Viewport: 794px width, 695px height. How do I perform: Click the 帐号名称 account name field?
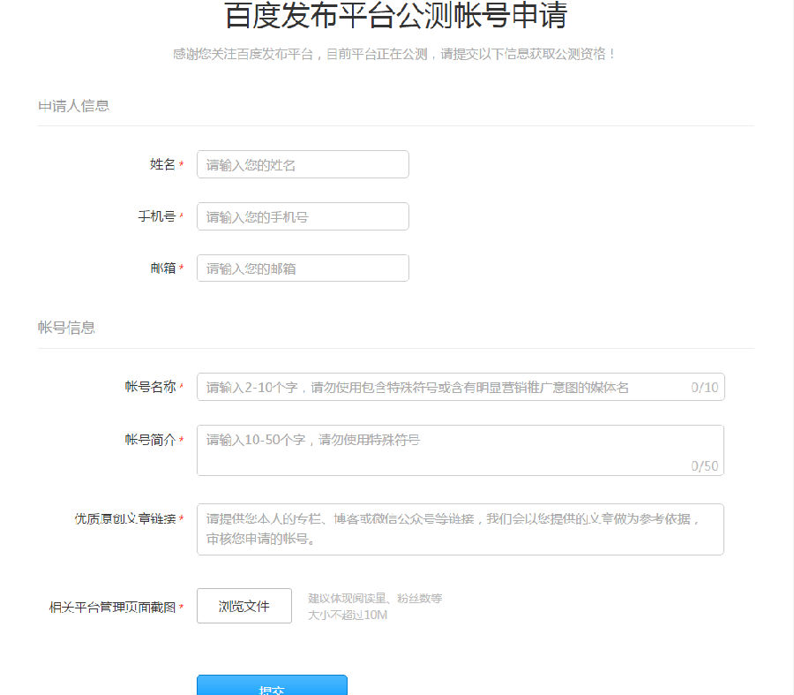pos(461,387)
